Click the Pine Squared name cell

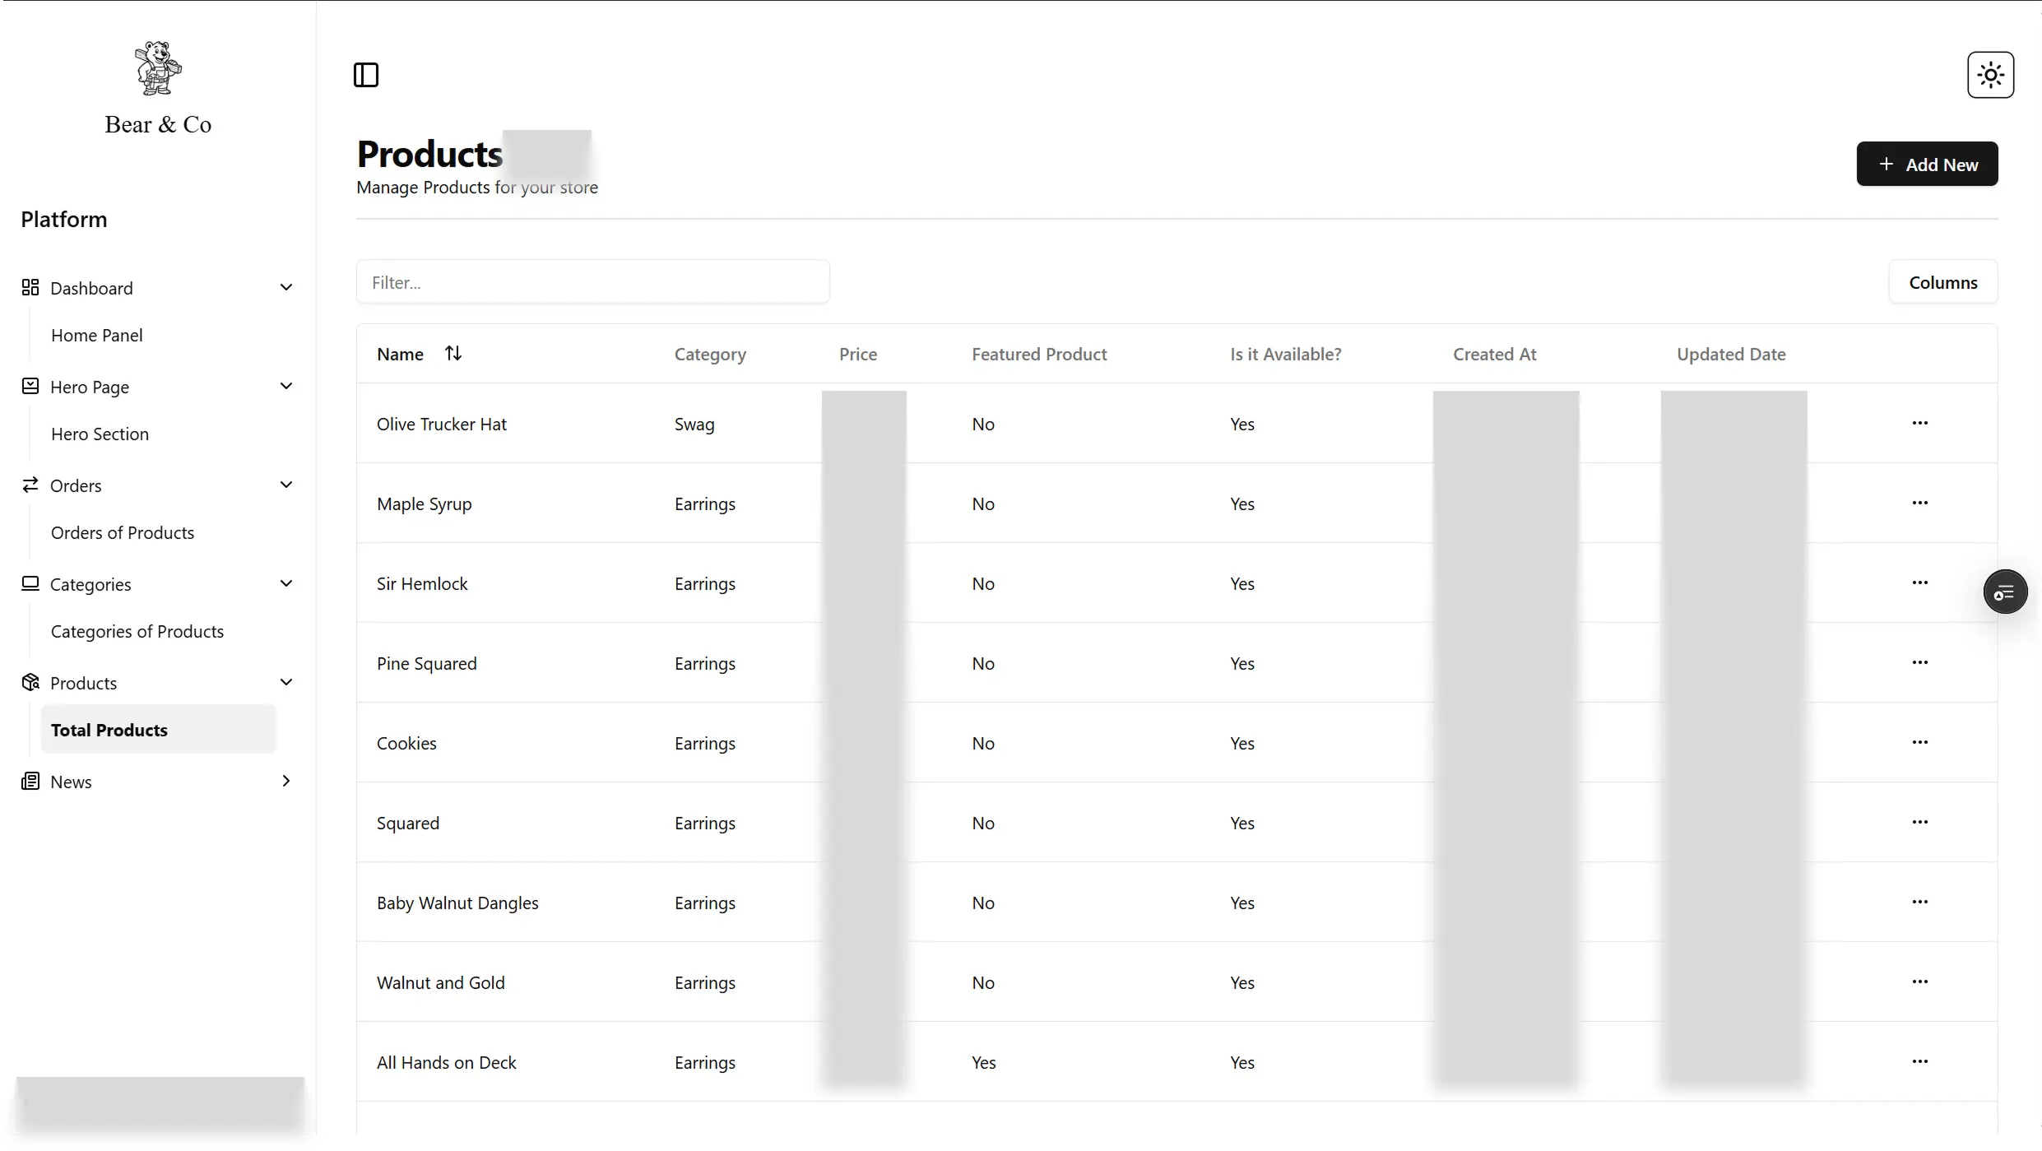pos(427,663)
